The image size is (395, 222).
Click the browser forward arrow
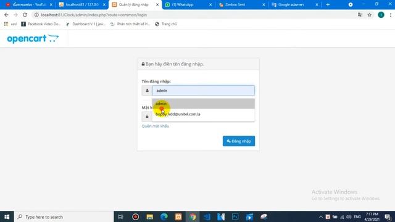15,15
